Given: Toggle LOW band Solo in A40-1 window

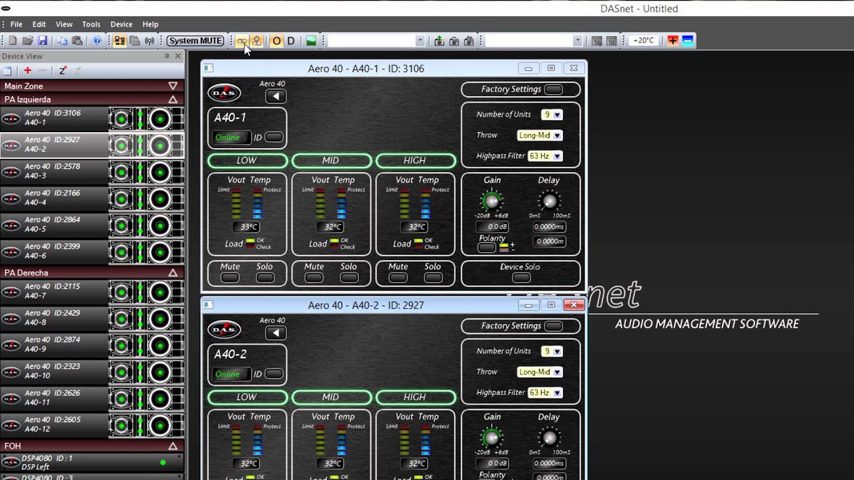Looking at the screenshot, I should [x=265, y=277].
